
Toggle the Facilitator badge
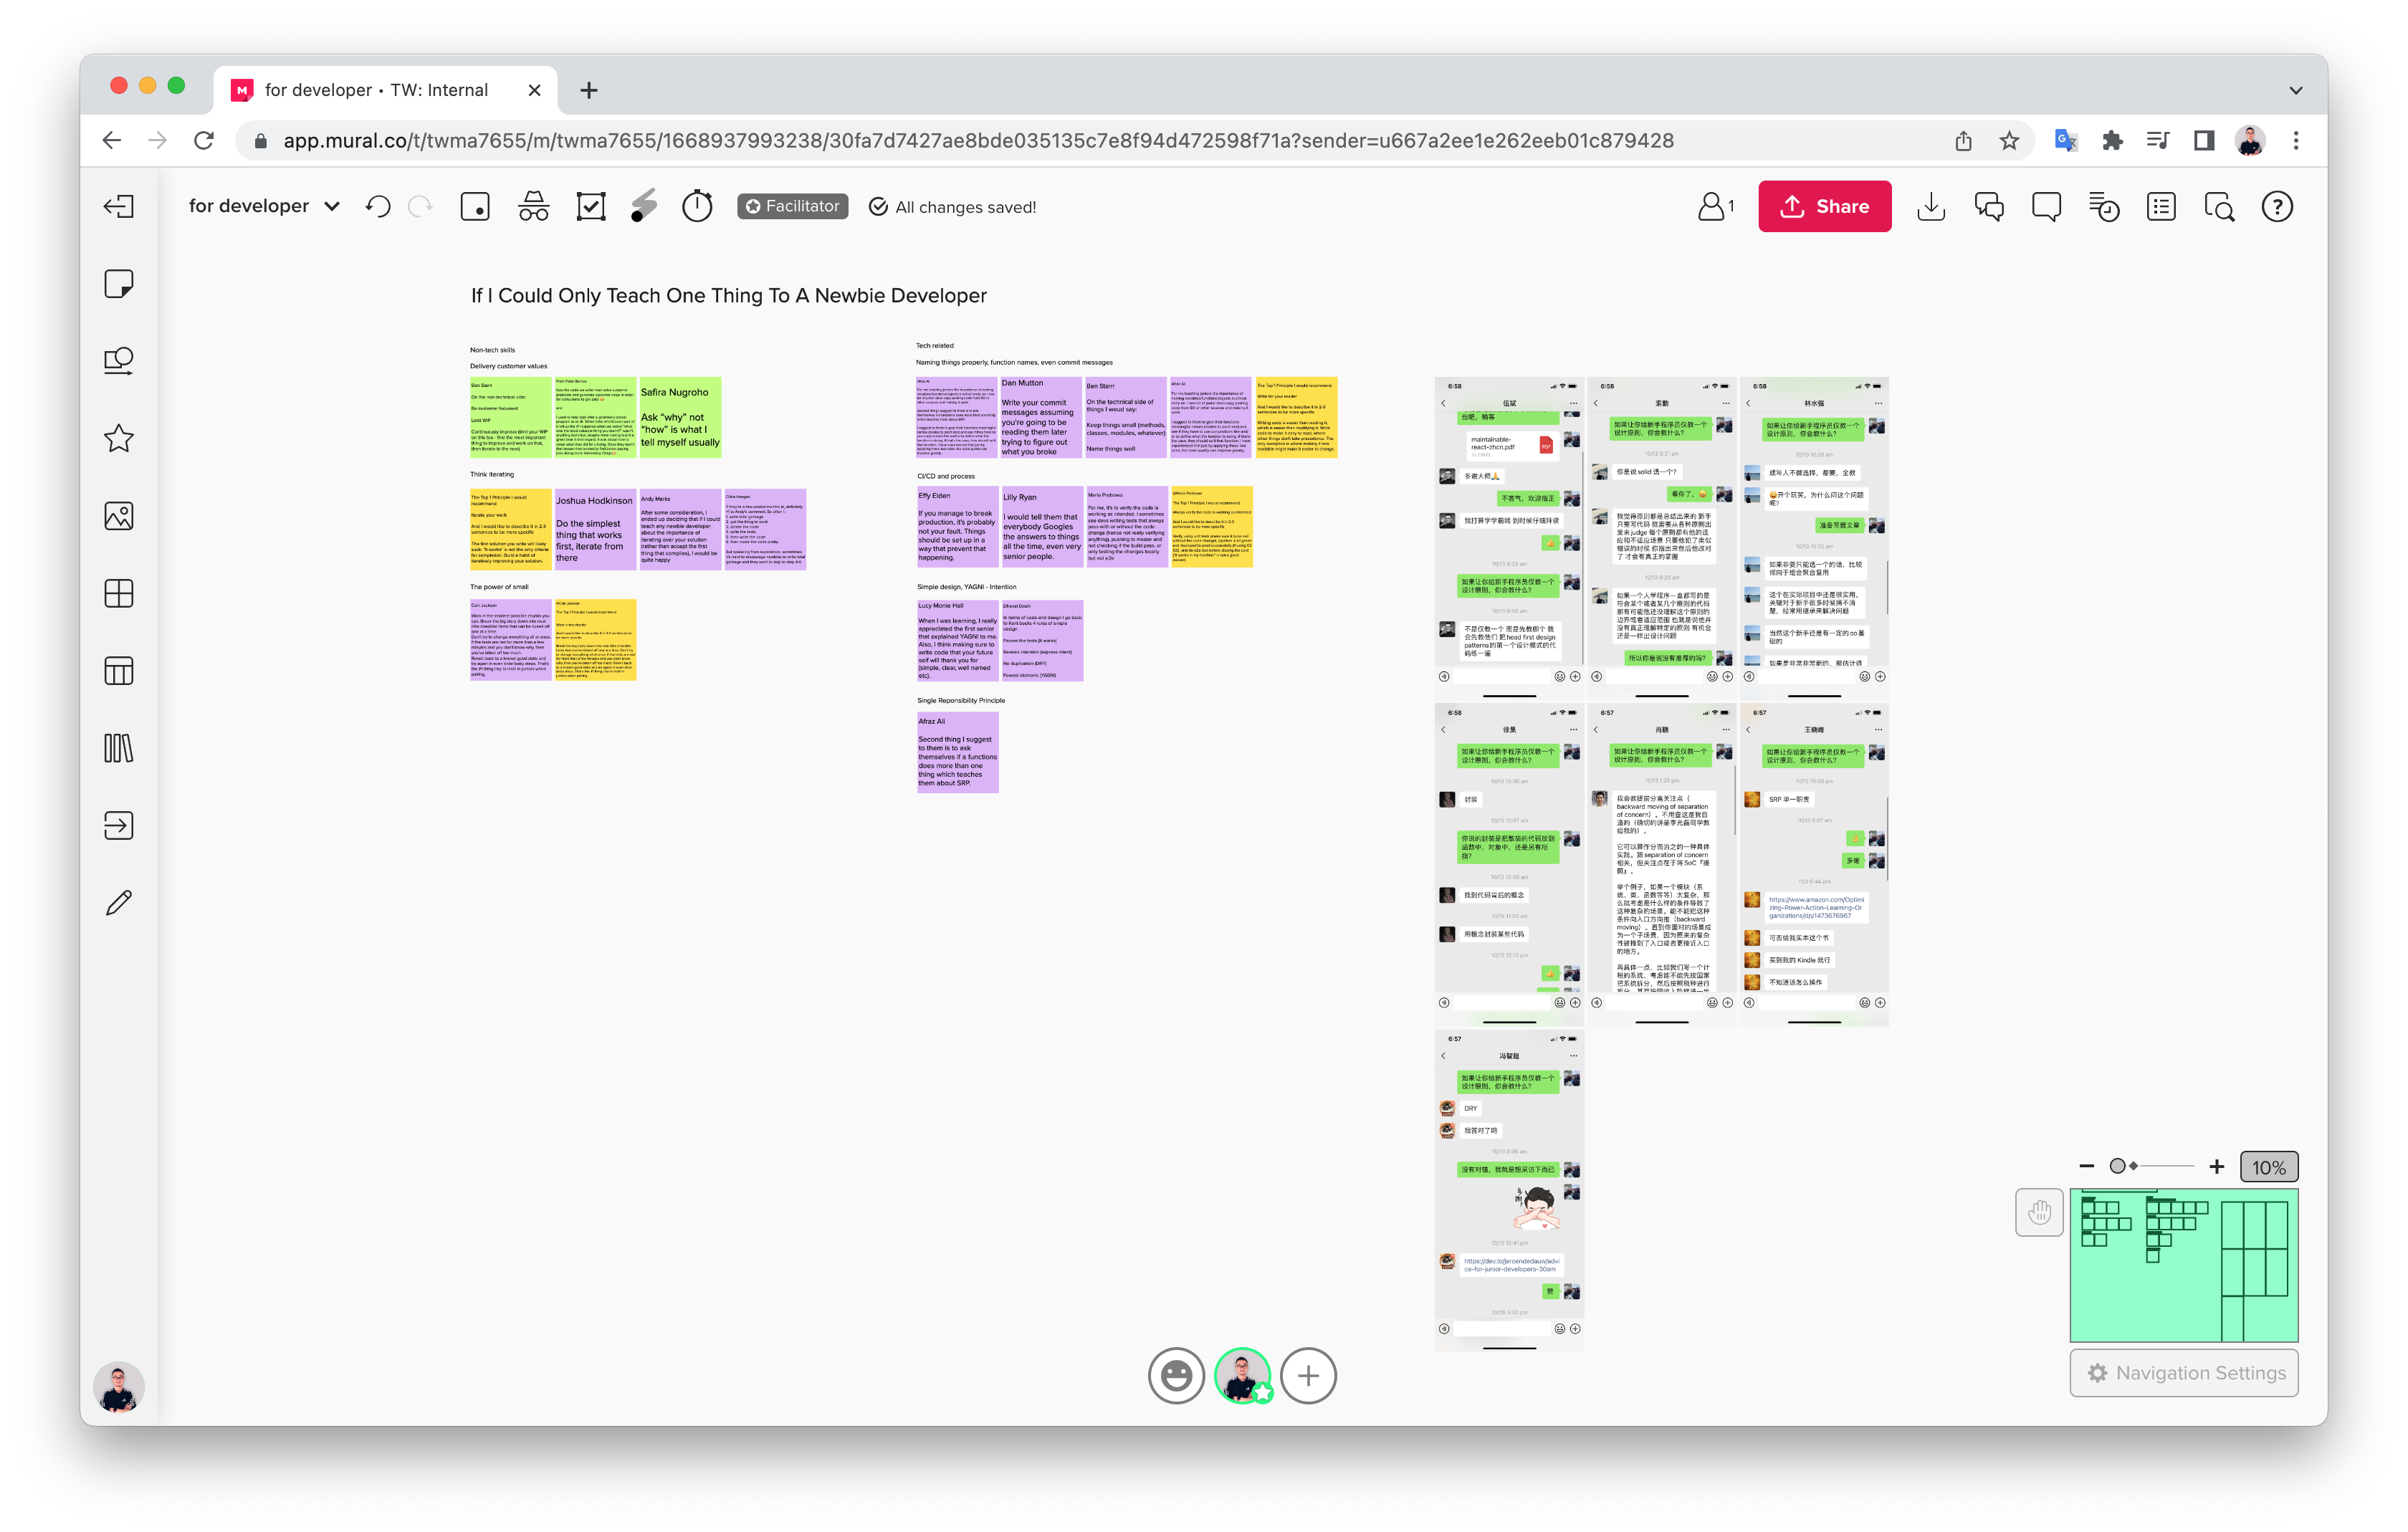click(793, 206)
